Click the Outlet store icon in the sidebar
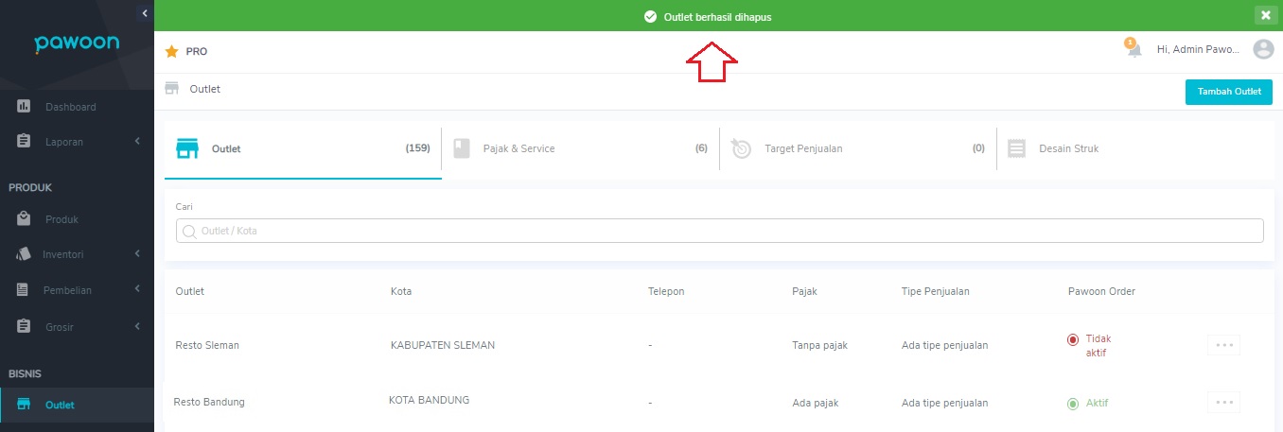The height and width of the screenshot is (432, 1283). tap(25, 405)
